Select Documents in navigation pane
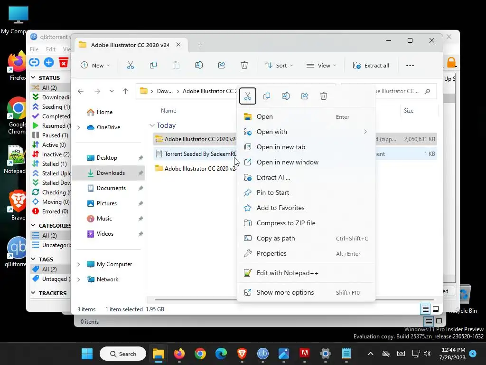The image size is (486, 365). 108,188
